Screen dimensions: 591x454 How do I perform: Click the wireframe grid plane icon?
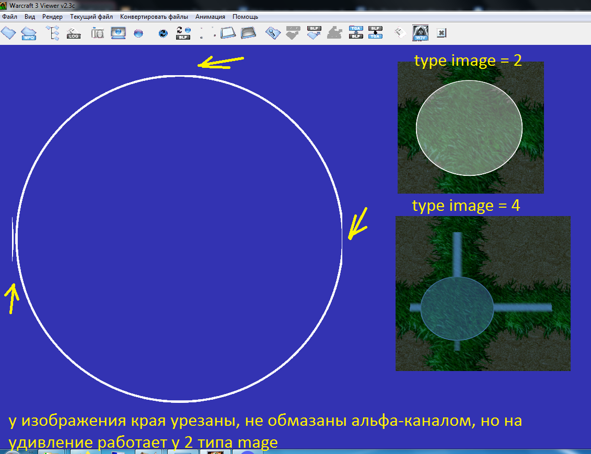tap(228, 33)
